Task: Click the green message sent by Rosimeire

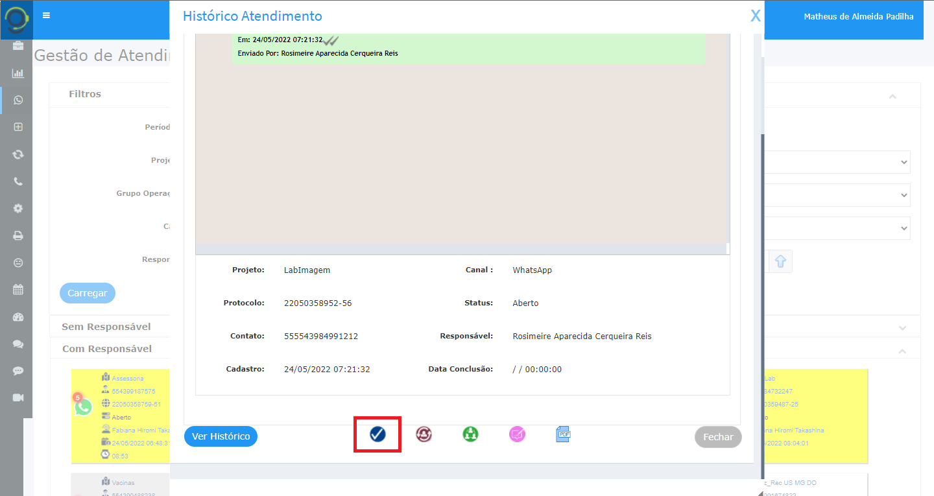Action: 468,48
